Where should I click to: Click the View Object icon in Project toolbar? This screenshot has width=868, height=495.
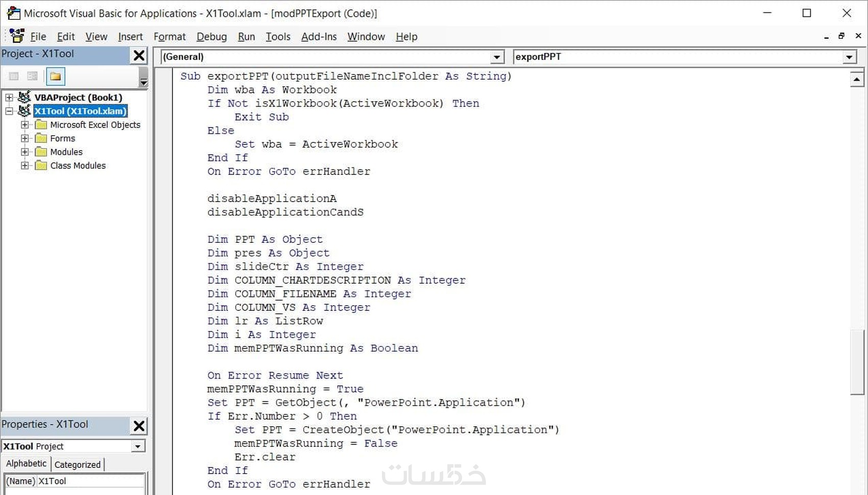[x=32, y=77]
